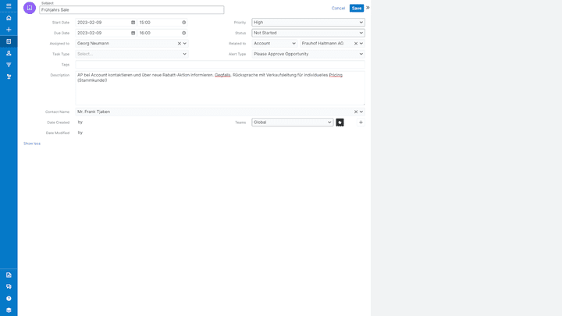The height and width of the screenshot is (316, 562).
Task: Open the dashboard grid sidebar icon
Action: point(9,41)
